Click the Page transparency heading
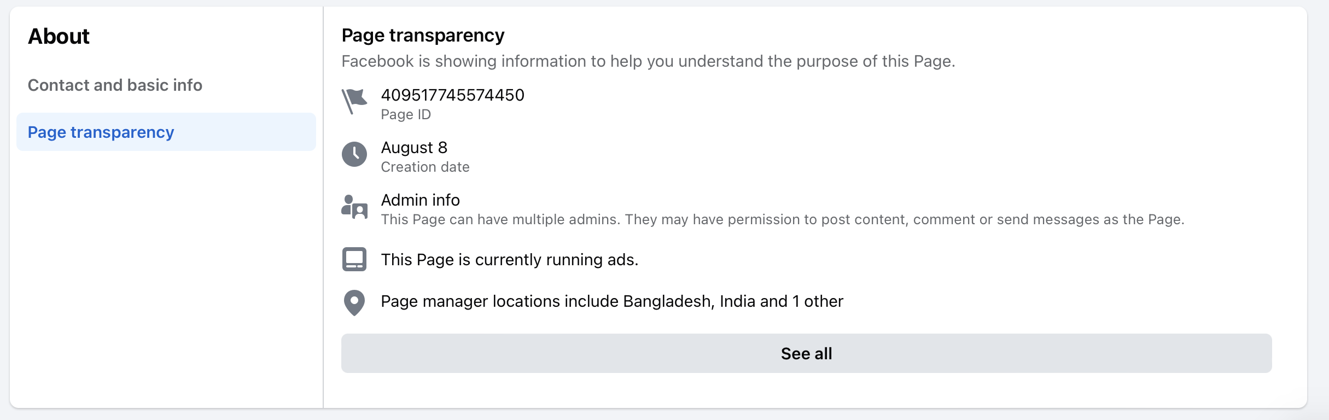Screen dimensions: 1329x420 coord(423,36)
